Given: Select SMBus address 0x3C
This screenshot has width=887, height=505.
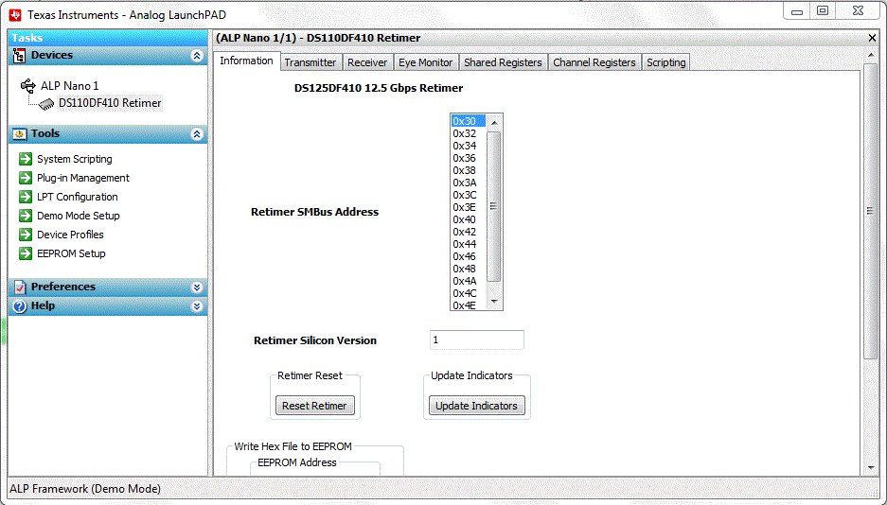Looking at the screenshot, I should 469,195.
